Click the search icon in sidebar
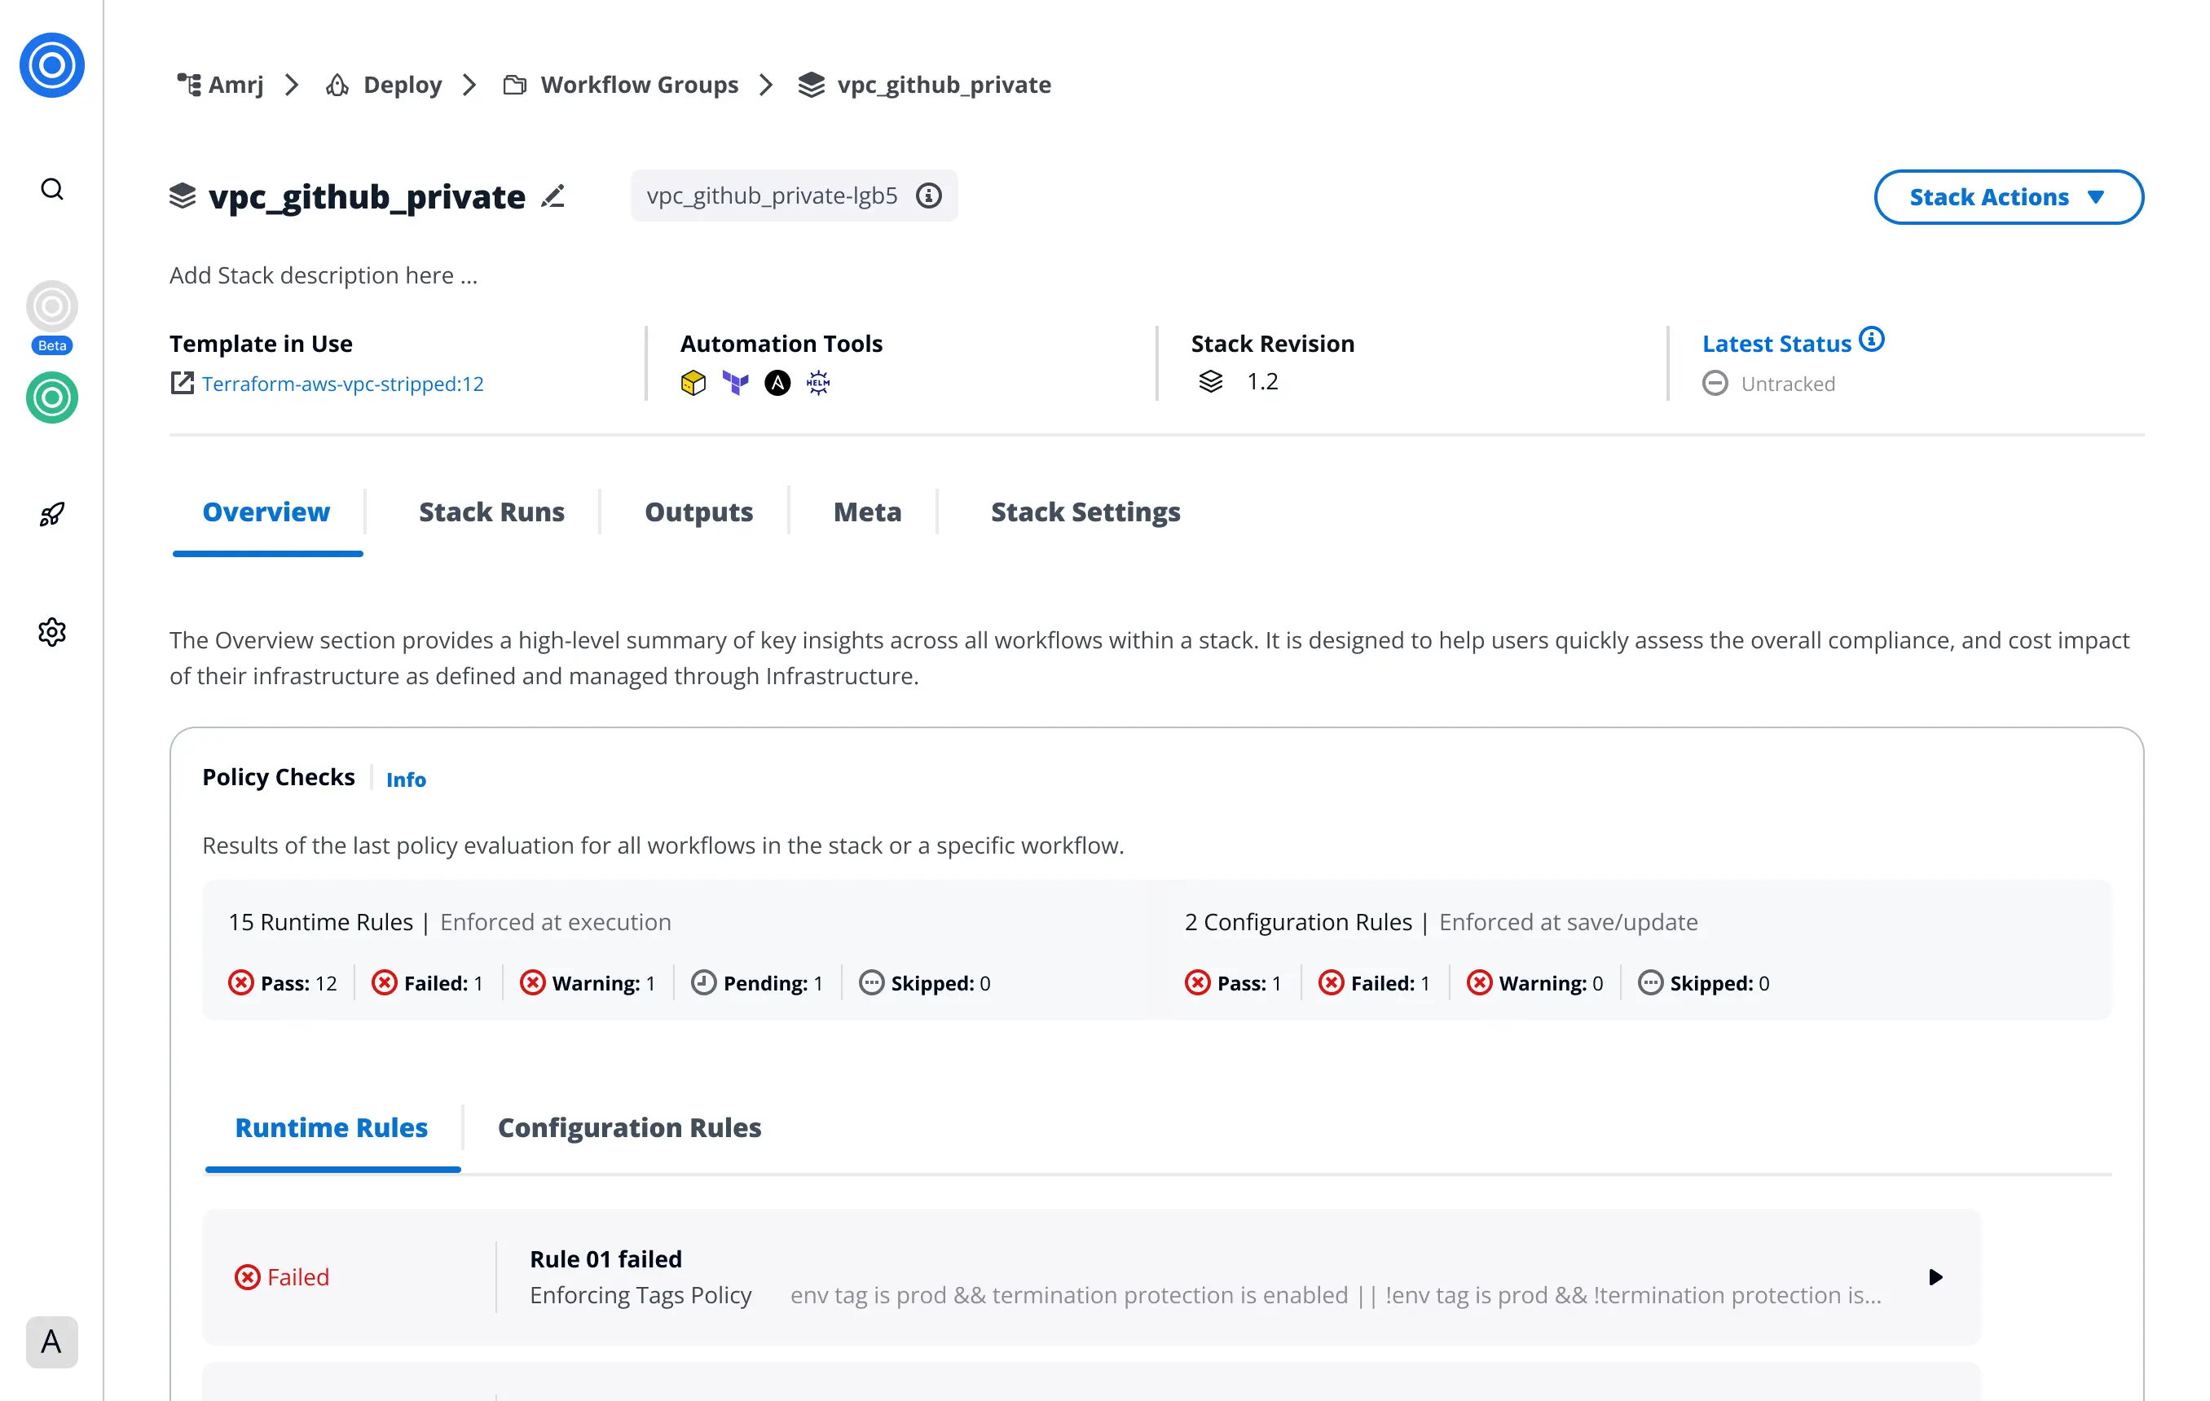 click(x=52, y=189)
